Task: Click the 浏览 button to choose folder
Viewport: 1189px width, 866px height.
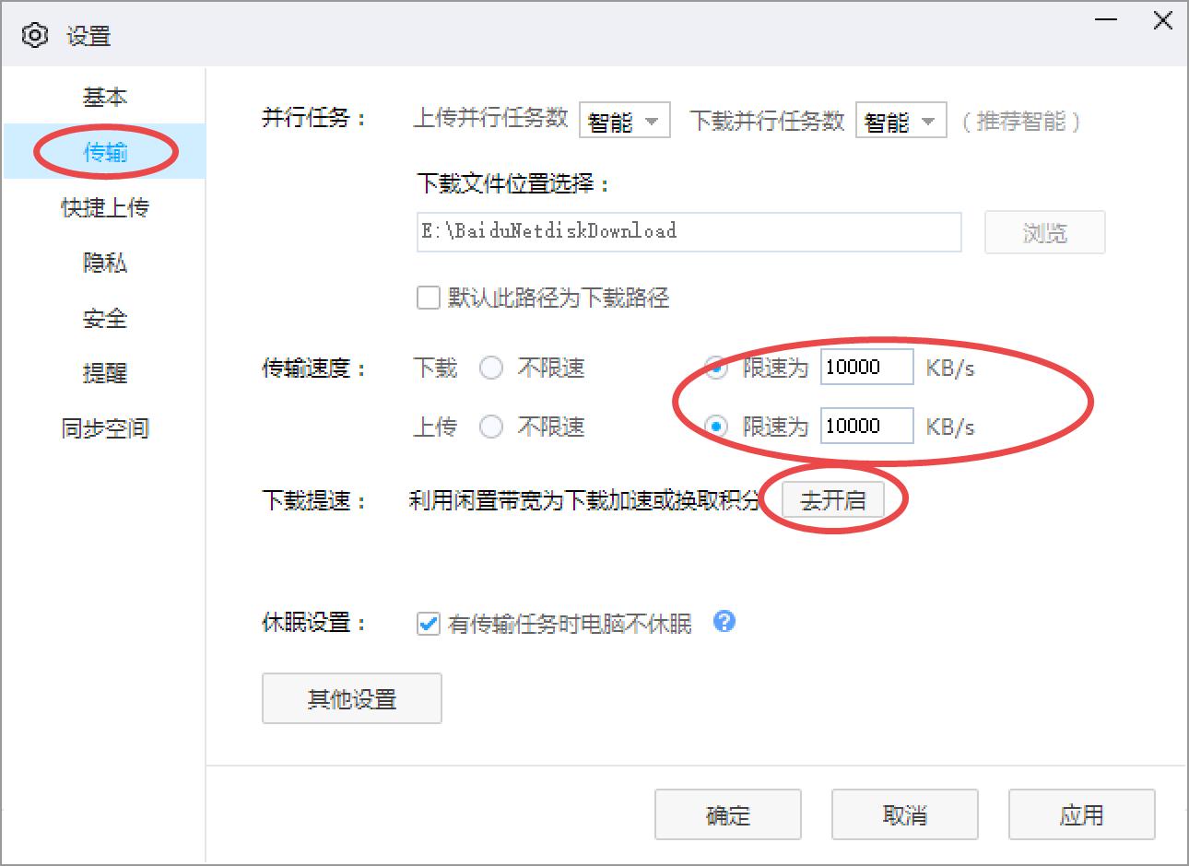Action: pyautogui.click(x=1044, y=232)
